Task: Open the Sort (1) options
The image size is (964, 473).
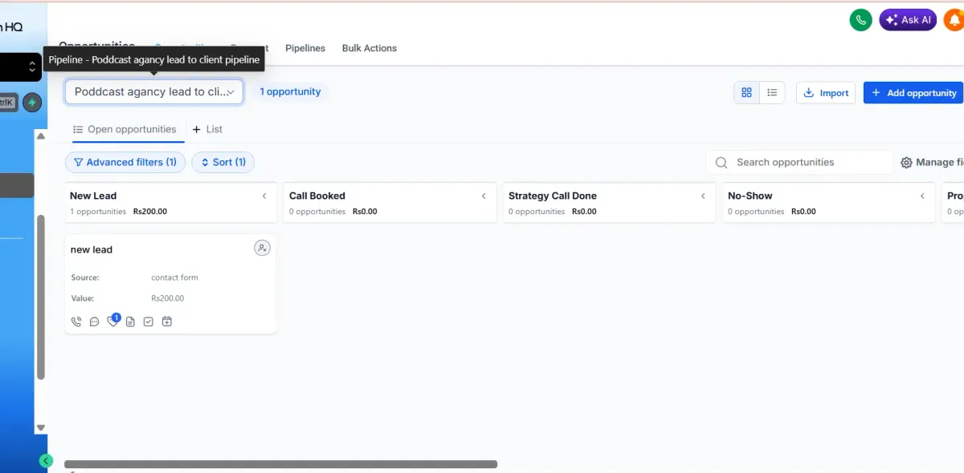Action: (x=223, y=162)
